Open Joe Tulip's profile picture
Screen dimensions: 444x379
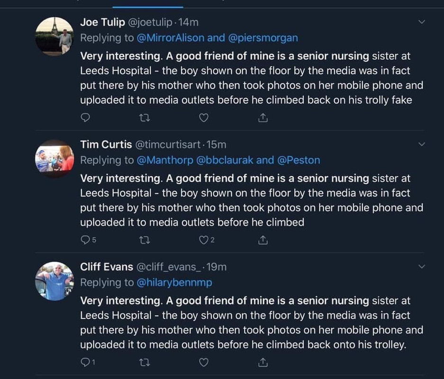54,36
